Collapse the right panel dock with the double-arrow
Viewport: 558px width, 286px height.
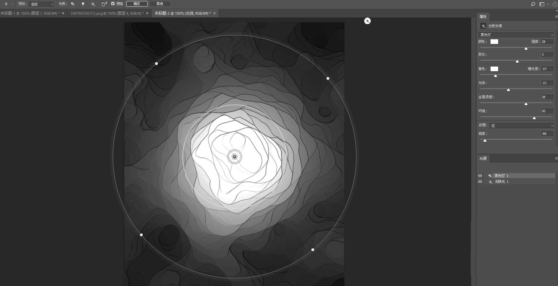pos(557,11)
